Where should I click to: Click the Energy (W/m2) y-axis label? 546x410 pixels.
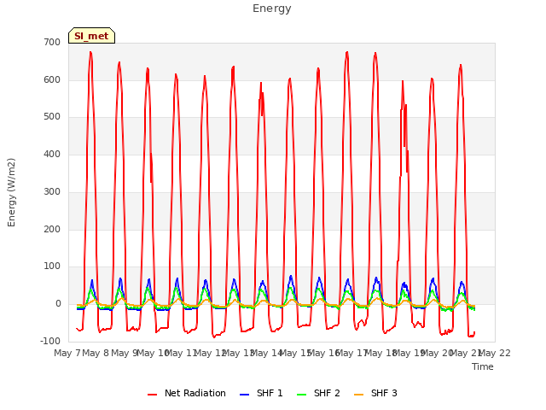(x=11, y=192)
